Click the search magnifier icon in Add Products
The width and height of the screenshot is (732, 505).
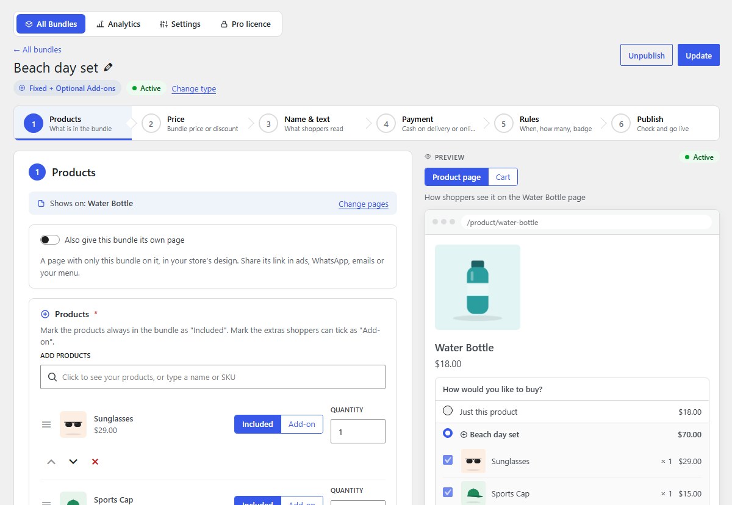coord(52,377)
